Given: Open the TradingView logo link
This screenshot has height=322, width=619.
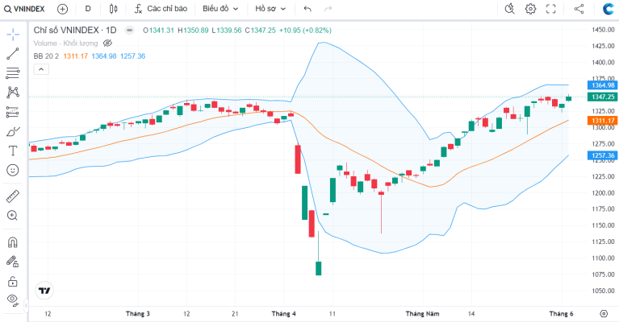Looking at the screenshot, I should (44, 291).
